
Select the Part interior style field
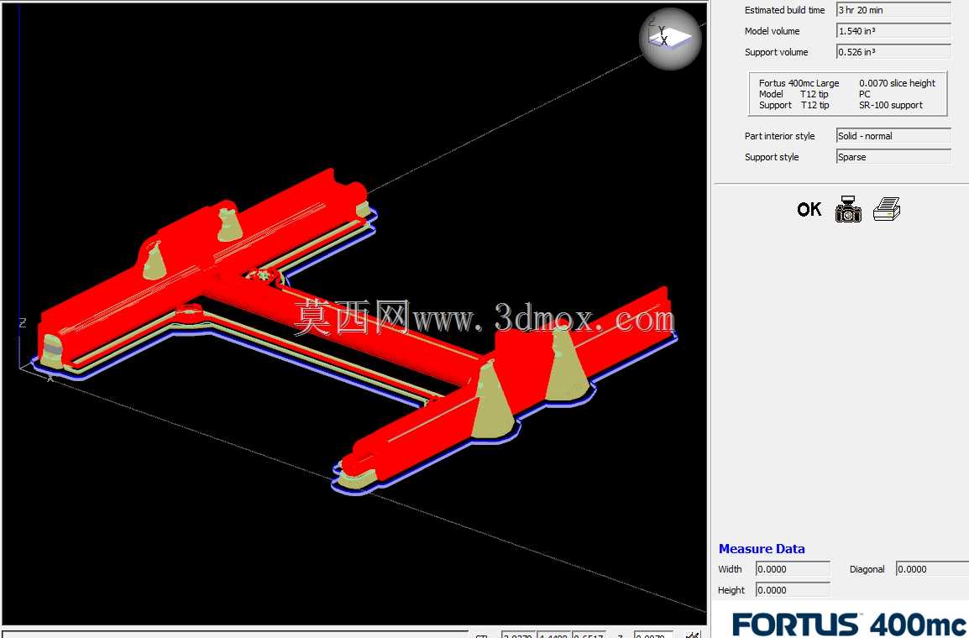click(893, 136)
